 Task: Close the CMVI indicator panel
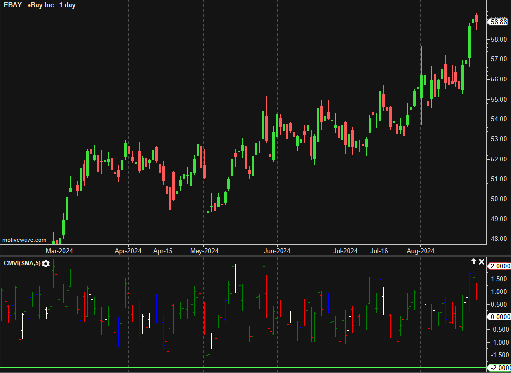(482, 262)
